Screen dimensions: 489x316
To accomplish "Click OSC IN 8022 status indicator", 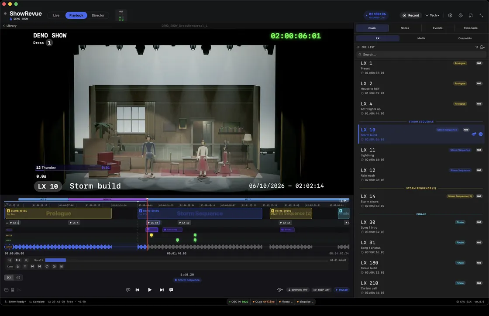I will (x=238, y=302).
